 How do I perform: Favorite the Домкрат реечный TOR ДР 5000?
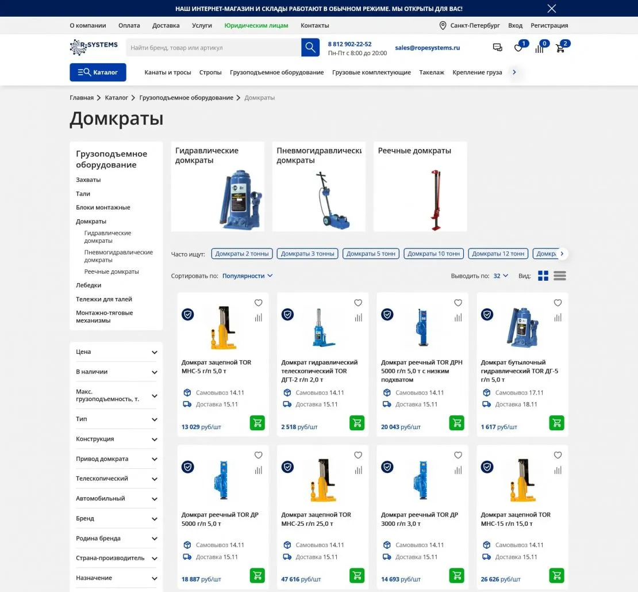(258, 455)
